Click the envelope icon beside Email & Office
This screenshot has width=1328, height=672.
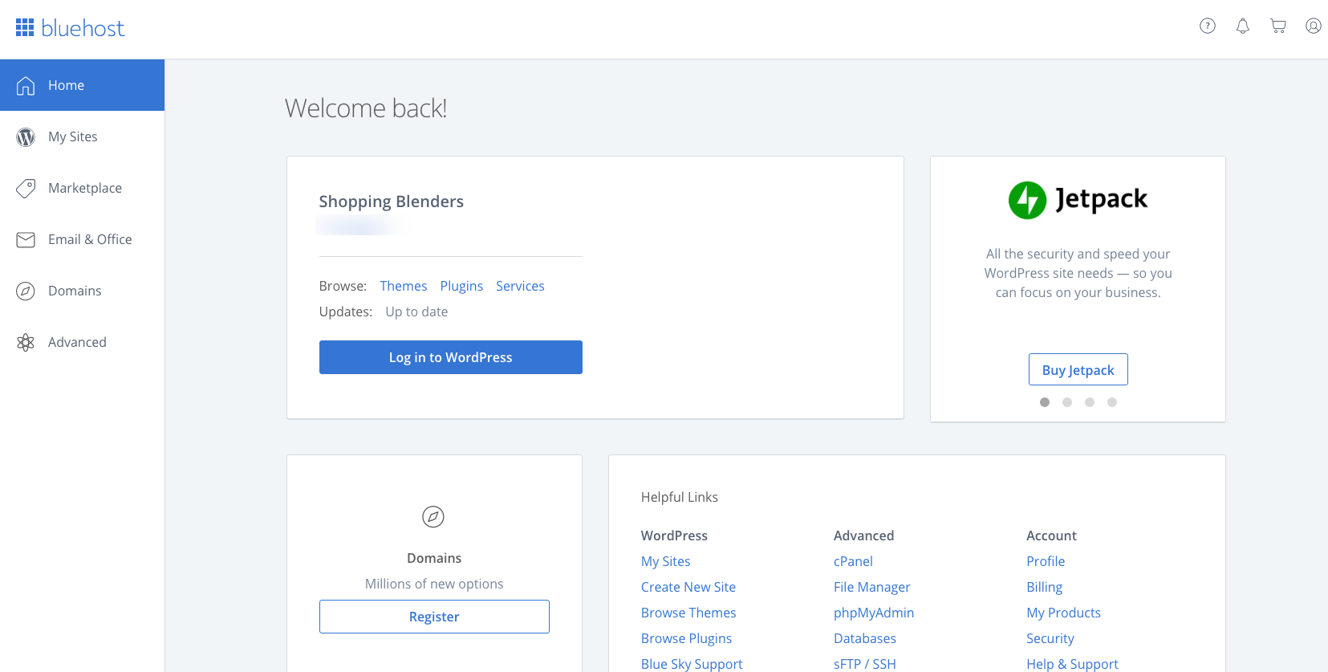[26, 240]
